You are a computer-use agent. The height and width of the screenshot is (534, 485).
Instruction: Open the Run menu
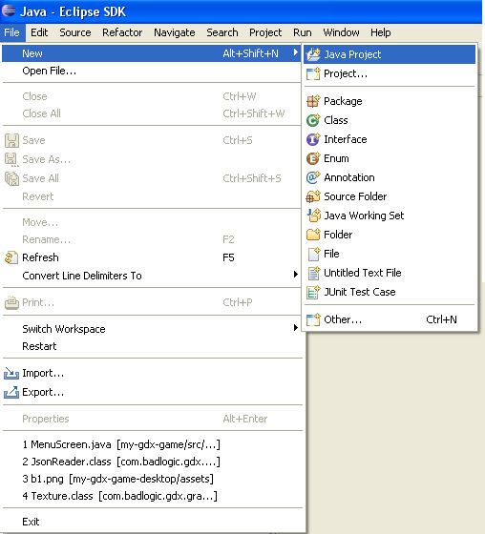coord(303,32)
